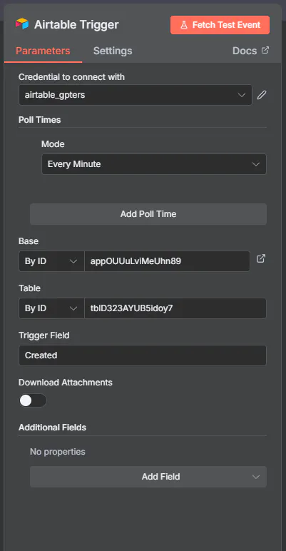Open the Docs link
Screen dimensions: 286x551
[250, 51]
